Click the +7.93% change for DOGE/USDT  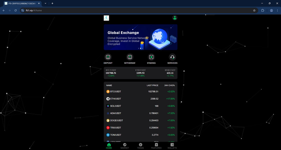click(x=171, y=120)
